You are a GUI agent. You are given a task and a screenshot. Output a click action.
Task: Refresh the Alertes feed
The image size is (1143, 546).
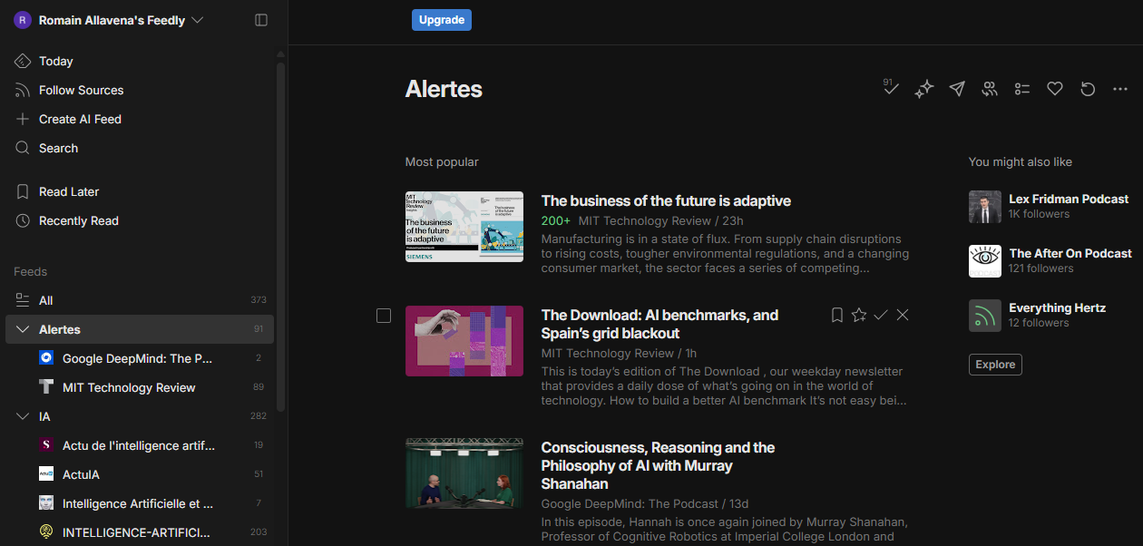click(x=1087, y=88)
